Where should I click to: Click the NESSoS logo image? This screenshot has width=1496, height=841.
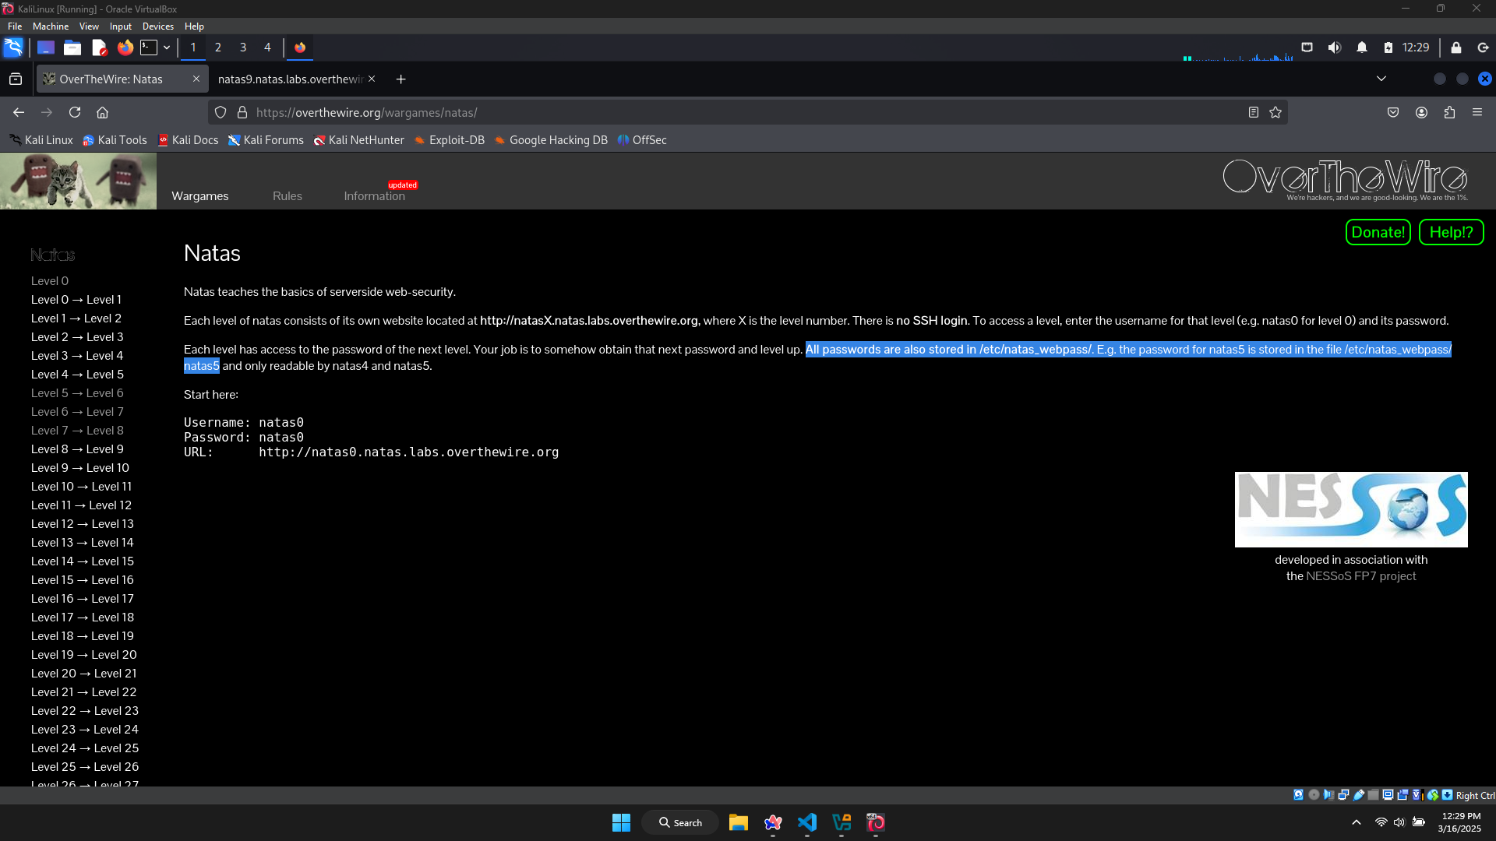[x=1351, y=509]
